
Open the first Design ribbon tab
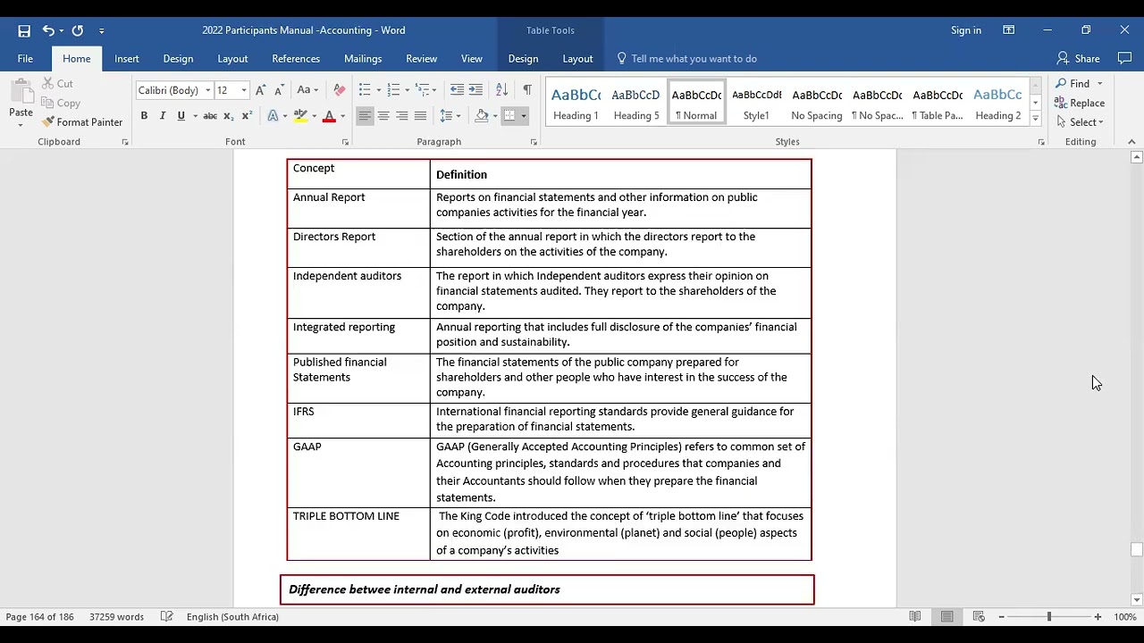click(x=178, y=59)
